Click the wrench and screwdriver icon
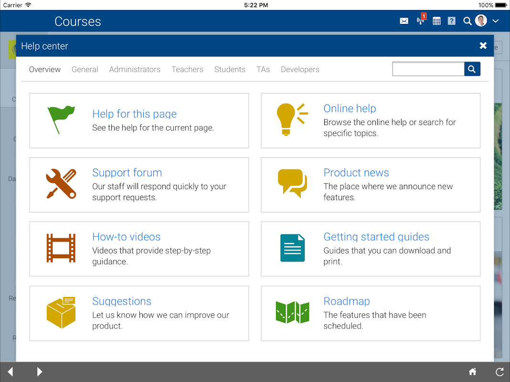 pyautogui.click(x=61, y=184)
